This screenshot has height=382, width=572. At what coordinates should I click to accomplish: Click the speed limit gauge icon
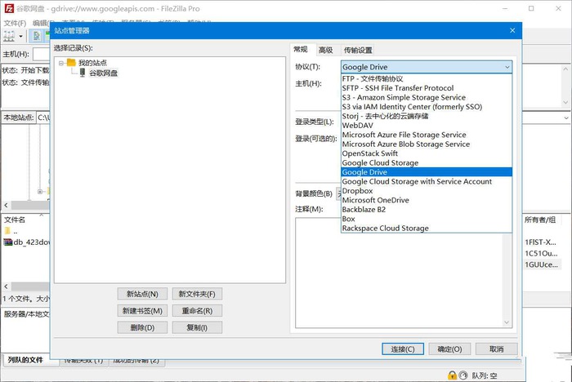(463, 375)
